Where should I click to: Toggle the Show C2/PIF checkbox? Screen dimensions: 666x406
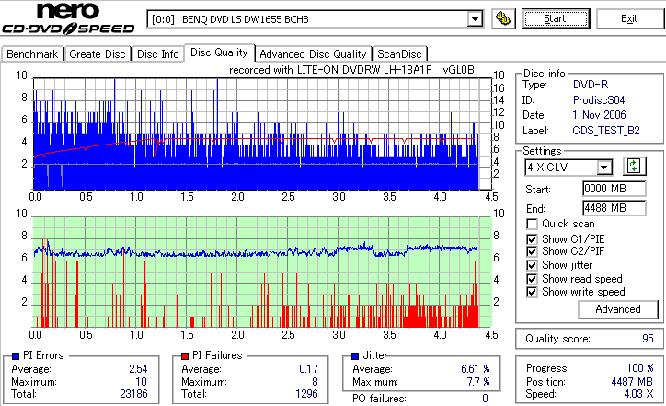coord(532,251)
